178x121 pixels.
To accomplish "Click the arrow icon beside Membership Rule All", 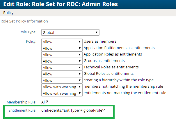I will 47,101.
